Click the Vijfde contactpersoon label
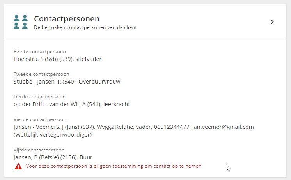This screenshot has height=180, width=291. 39,150
